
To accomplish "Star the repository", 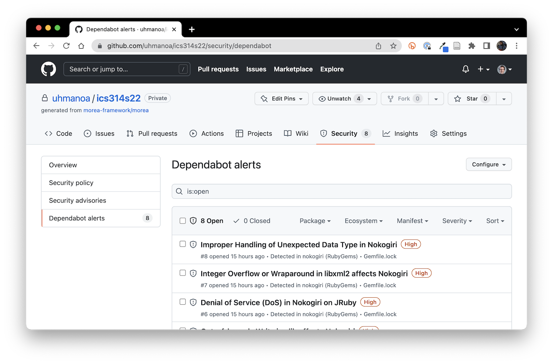I will (472, 98).
